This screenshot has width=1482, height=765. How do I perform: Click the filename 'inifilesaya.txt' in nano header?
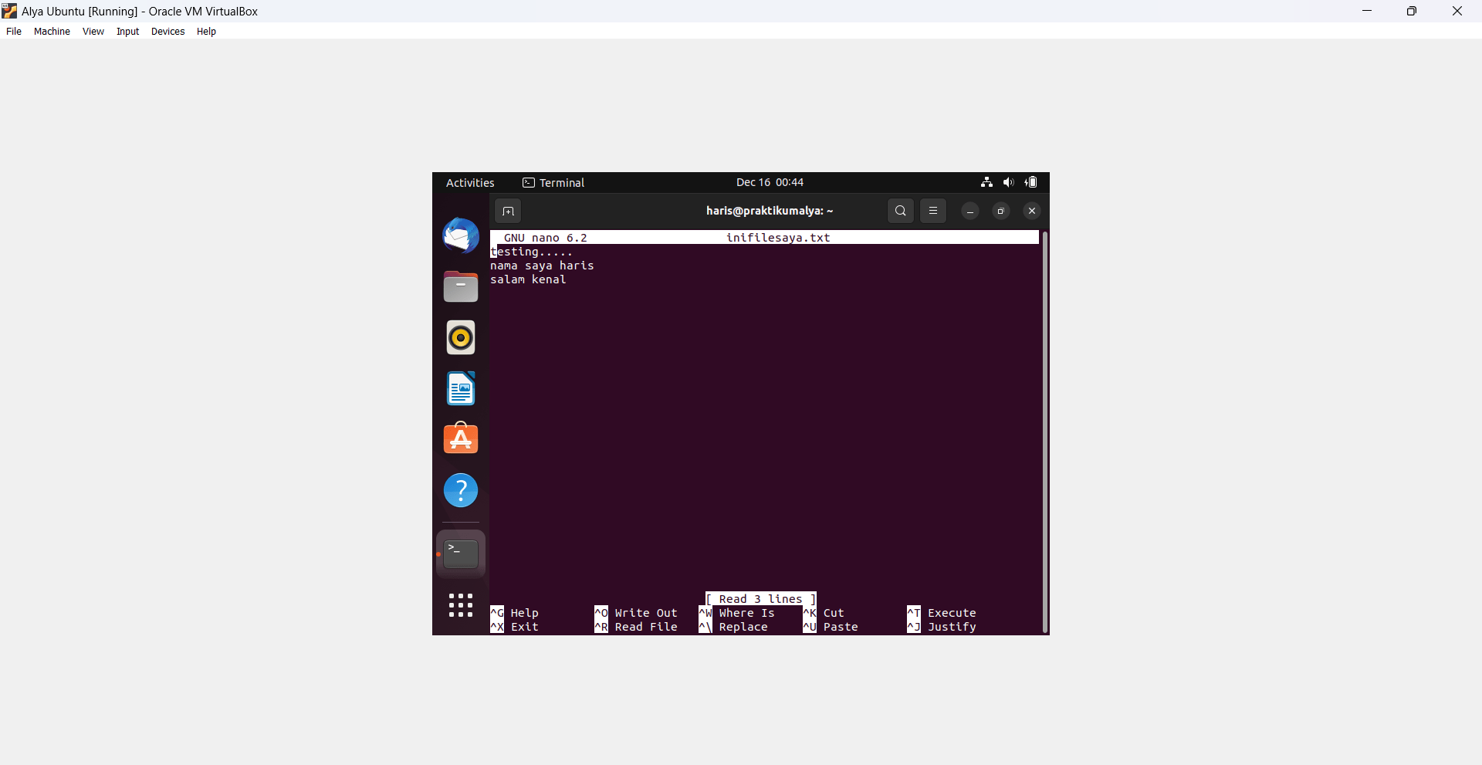click(x=778, y=238)
